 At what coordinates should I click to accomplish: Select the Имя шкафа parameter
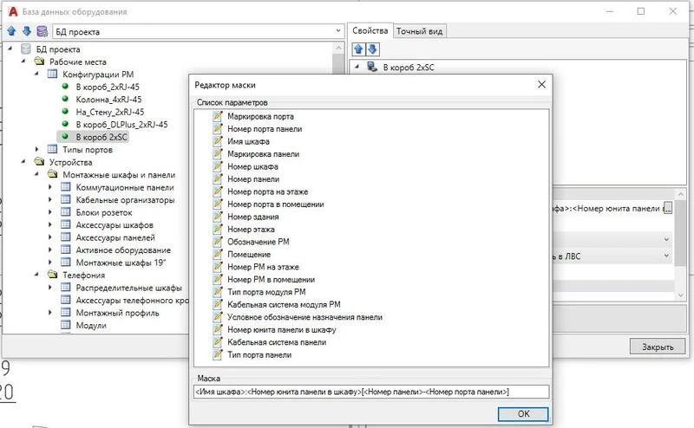(247, 141)
